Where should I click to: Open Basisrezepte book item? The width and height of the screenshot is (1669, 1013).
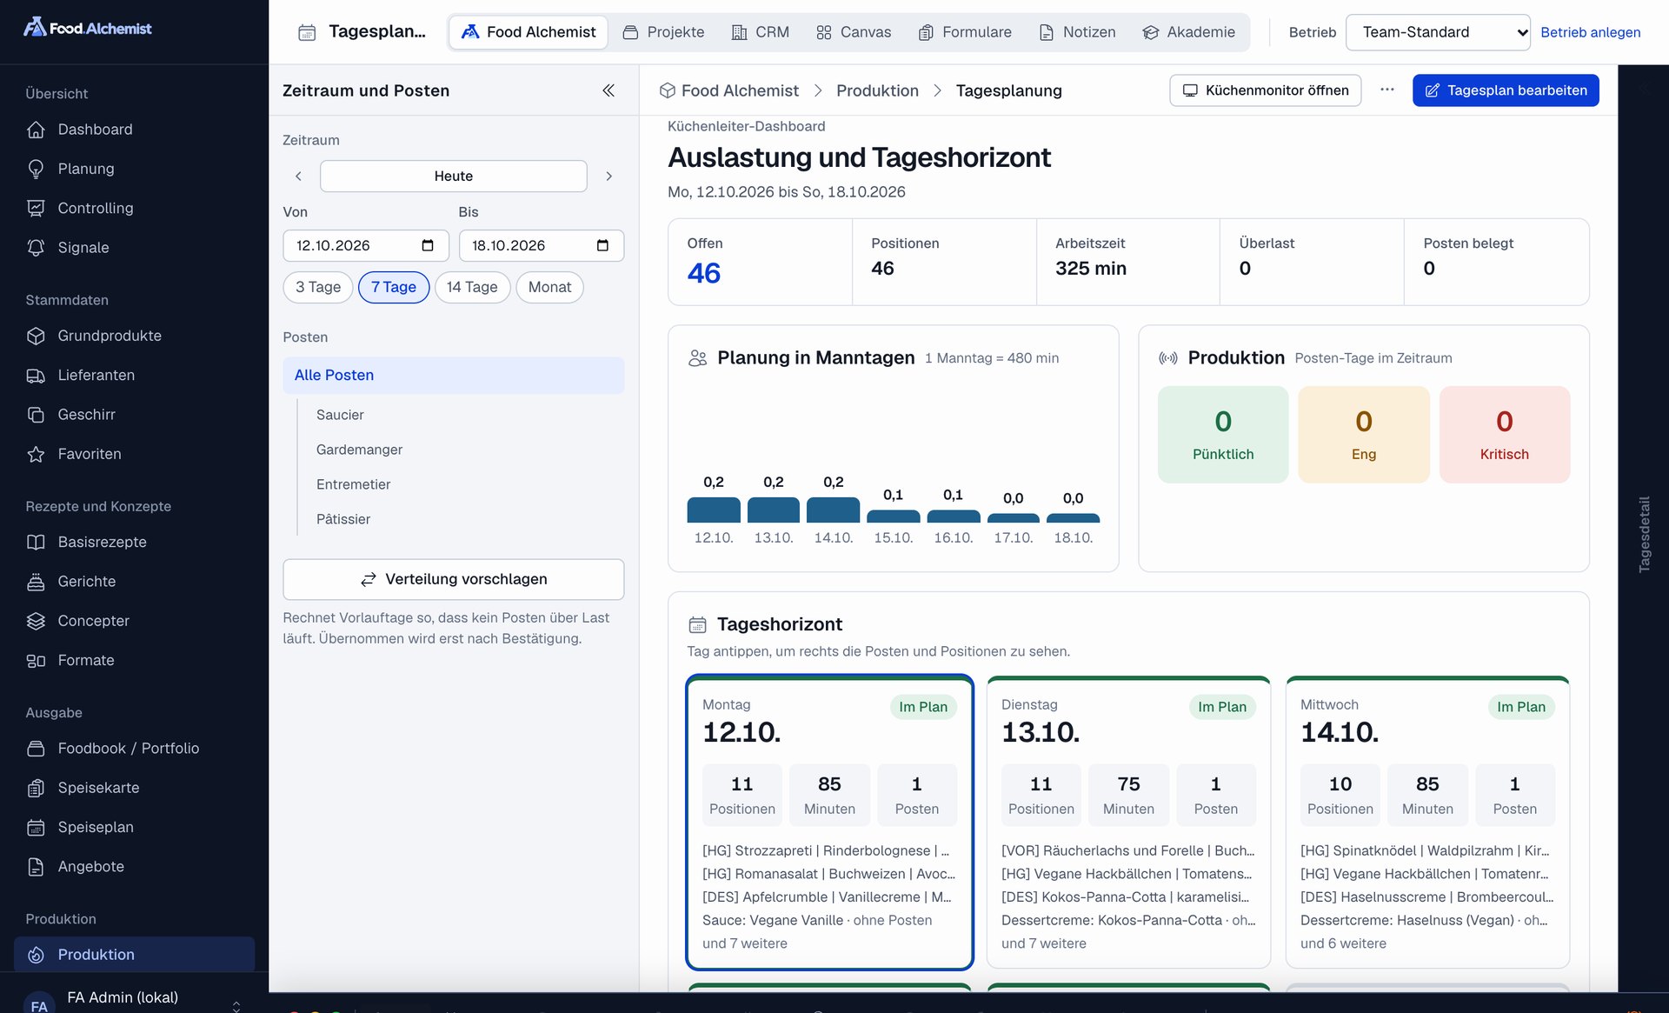134,542
